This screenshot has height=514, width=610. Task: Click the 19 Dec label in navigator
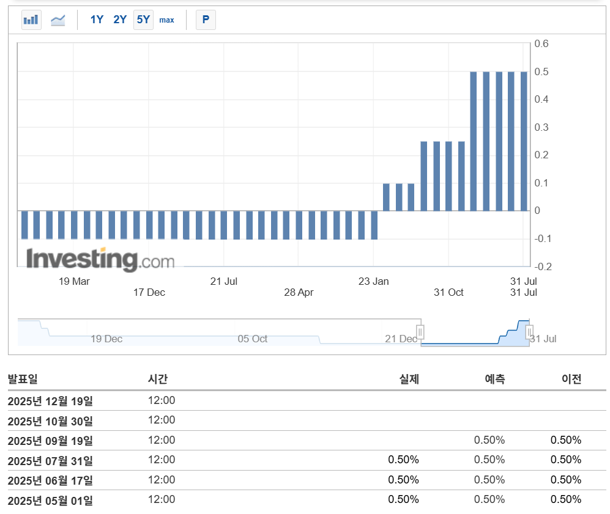coord(106,339)
